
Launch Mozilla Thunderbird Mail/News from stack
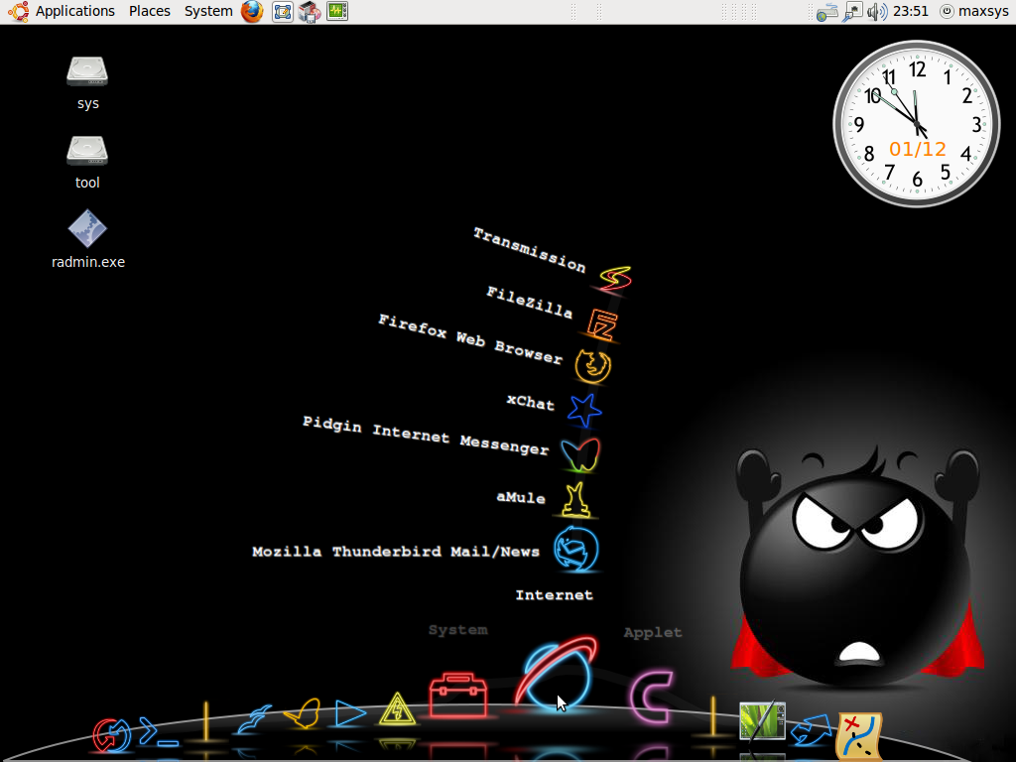(x=576, y=549)
